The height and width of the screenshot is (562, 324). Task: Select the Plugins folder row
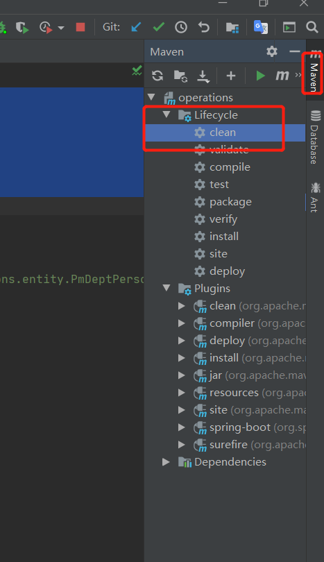coord(225,288)
